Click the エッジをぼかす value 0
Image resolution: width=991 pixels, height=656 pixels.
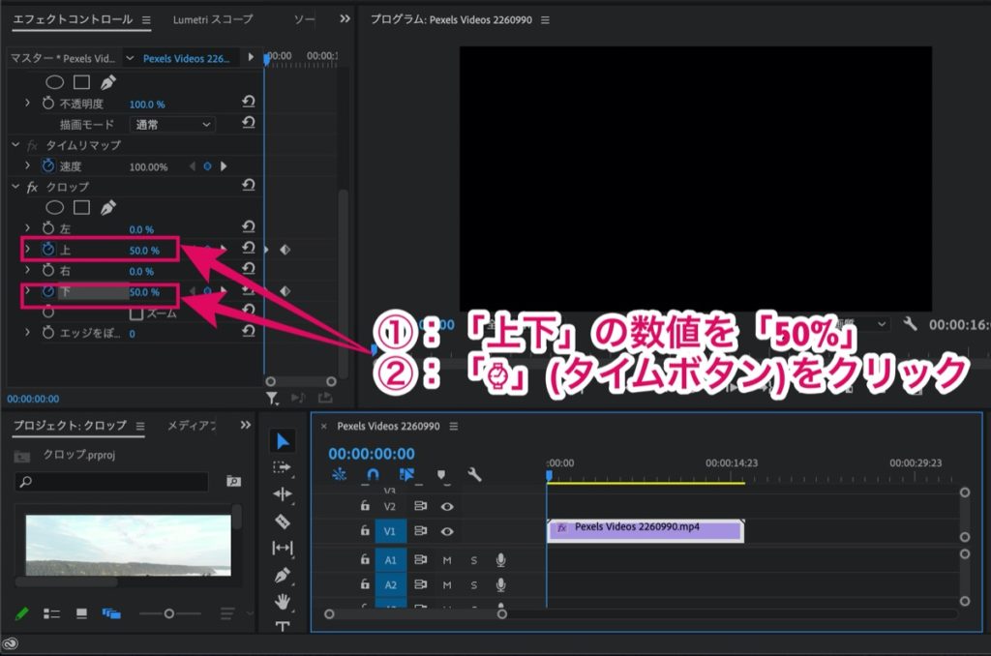[132, 334]
